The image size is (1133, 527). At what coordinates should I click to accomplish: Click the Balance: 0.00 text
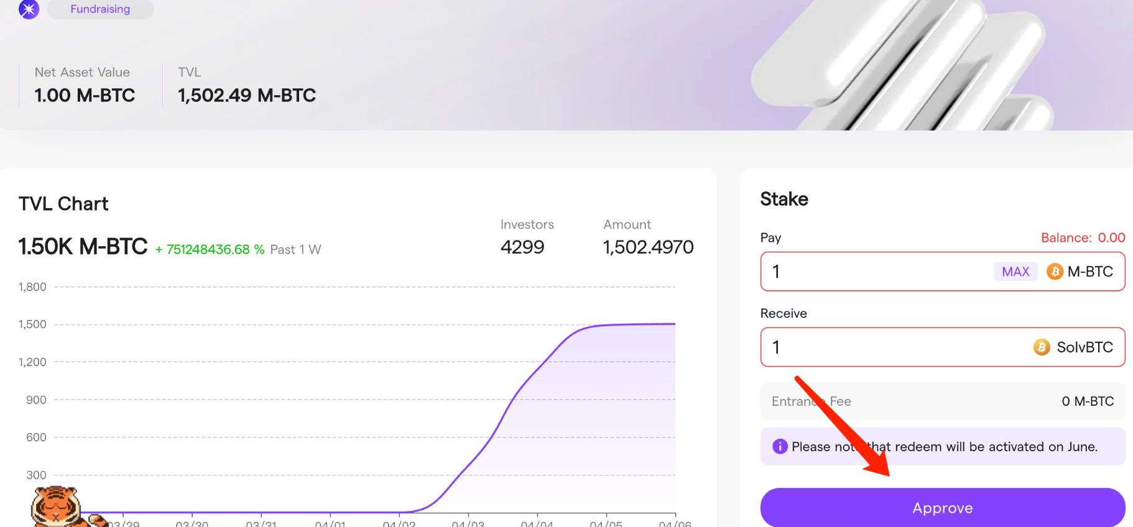coord(1083,237)
